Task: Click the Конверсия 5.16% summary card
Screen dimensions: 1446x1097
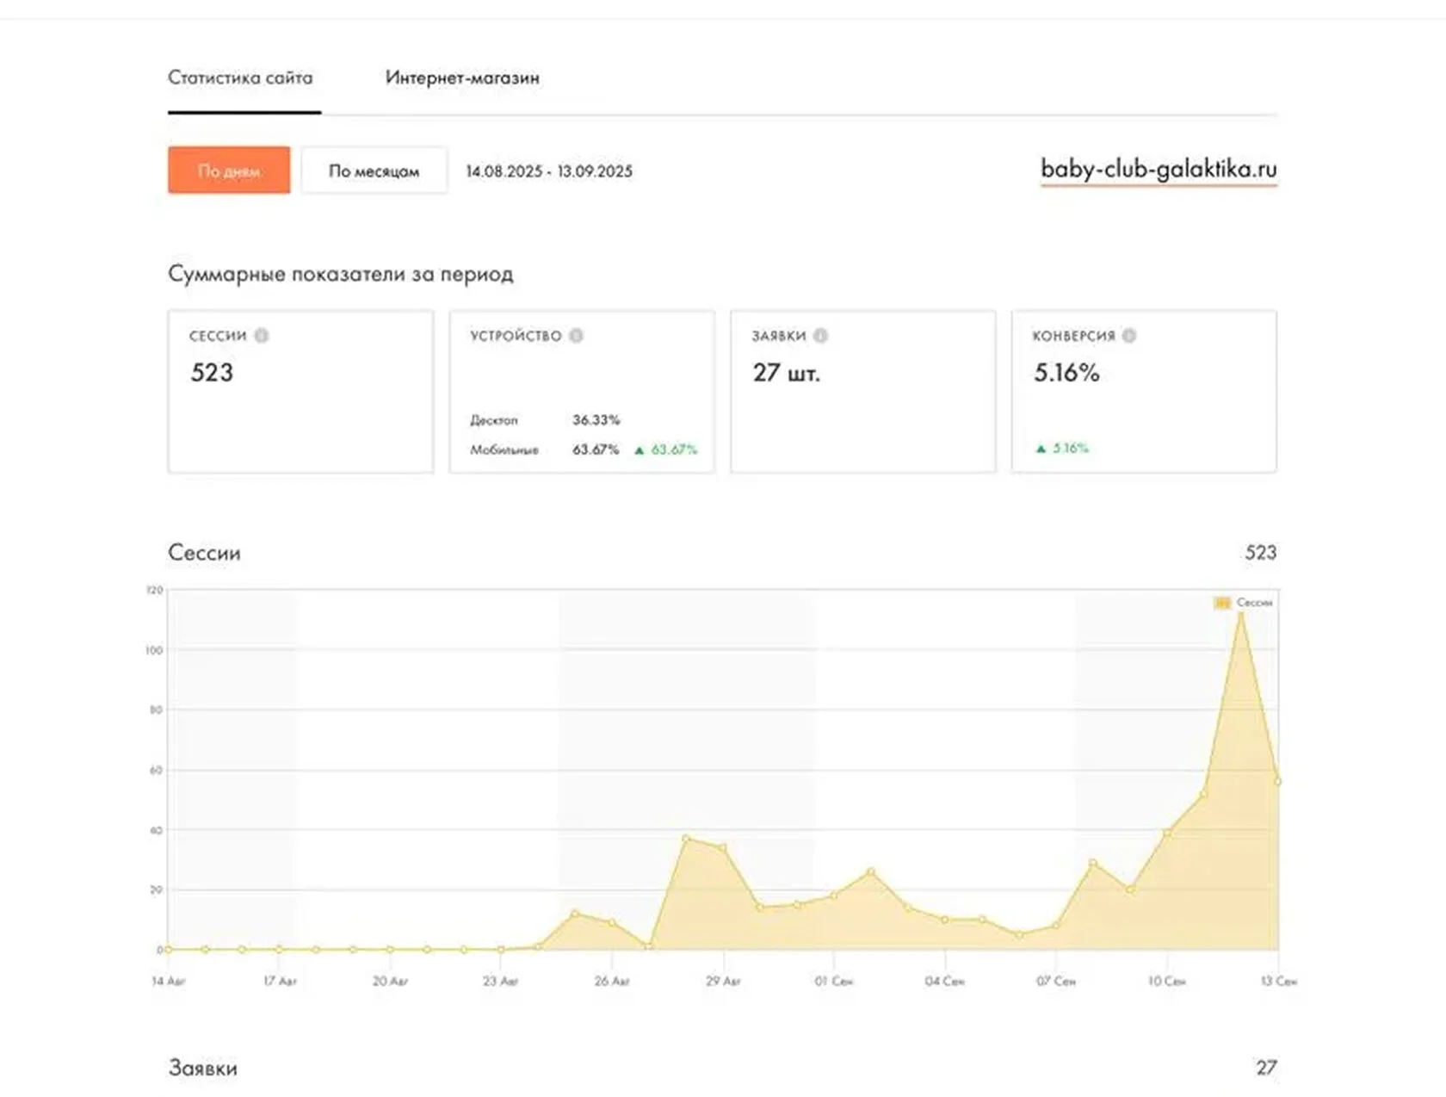Action: pos(1144,392)
